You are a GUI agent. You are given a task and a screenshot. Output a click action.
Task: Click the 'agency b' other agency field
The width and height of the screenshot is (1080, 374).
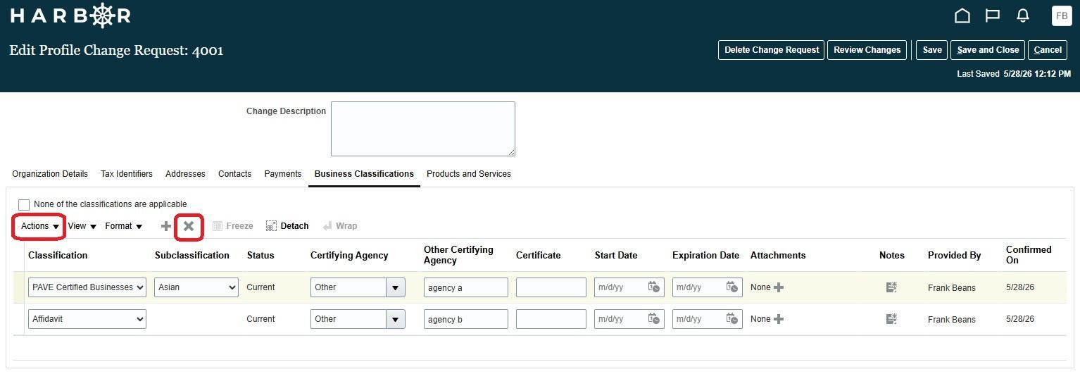tap(465, 319)
